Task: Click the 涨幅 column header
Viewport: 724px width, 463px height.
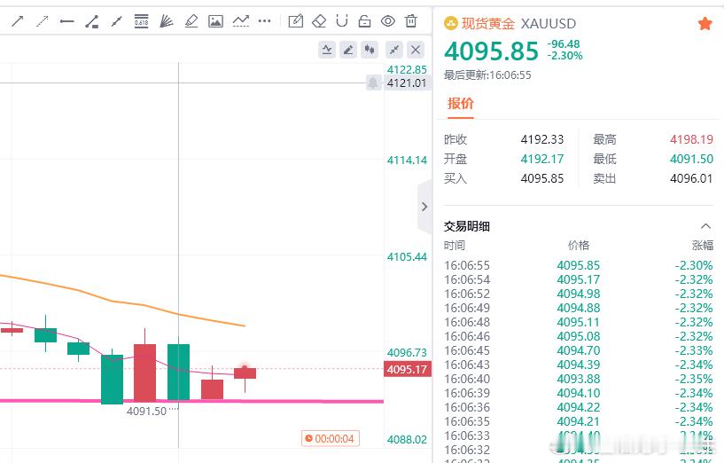Action: [703, 246]
